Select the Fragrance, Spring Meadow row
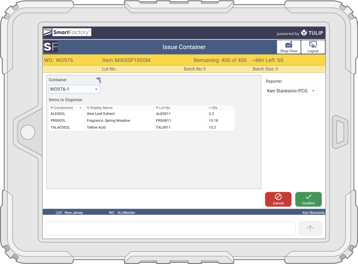 tap(121, 121)
